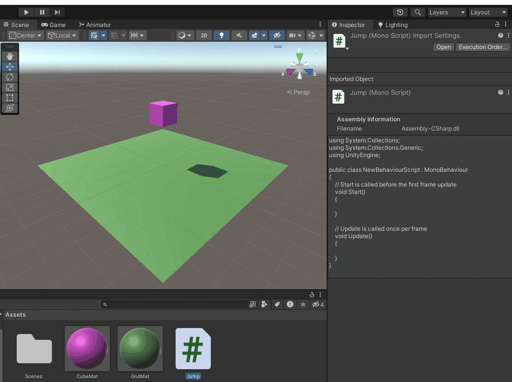Expand scene effects dropdown arrow

point(263,35)
